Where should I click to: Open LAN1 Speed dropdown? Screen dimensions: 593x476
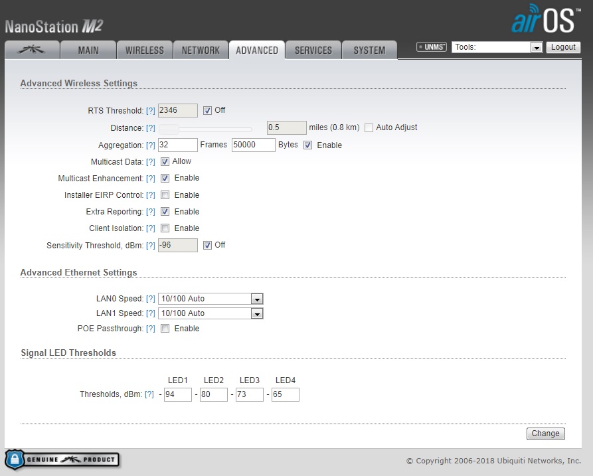211,313
